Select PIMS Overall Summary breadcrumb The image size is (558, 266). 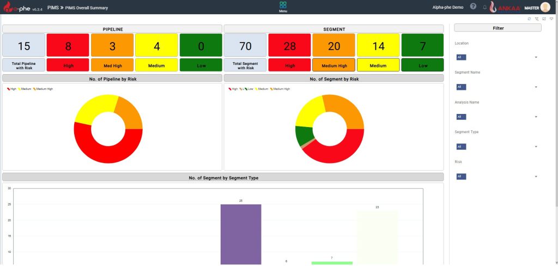pos(86,8)
